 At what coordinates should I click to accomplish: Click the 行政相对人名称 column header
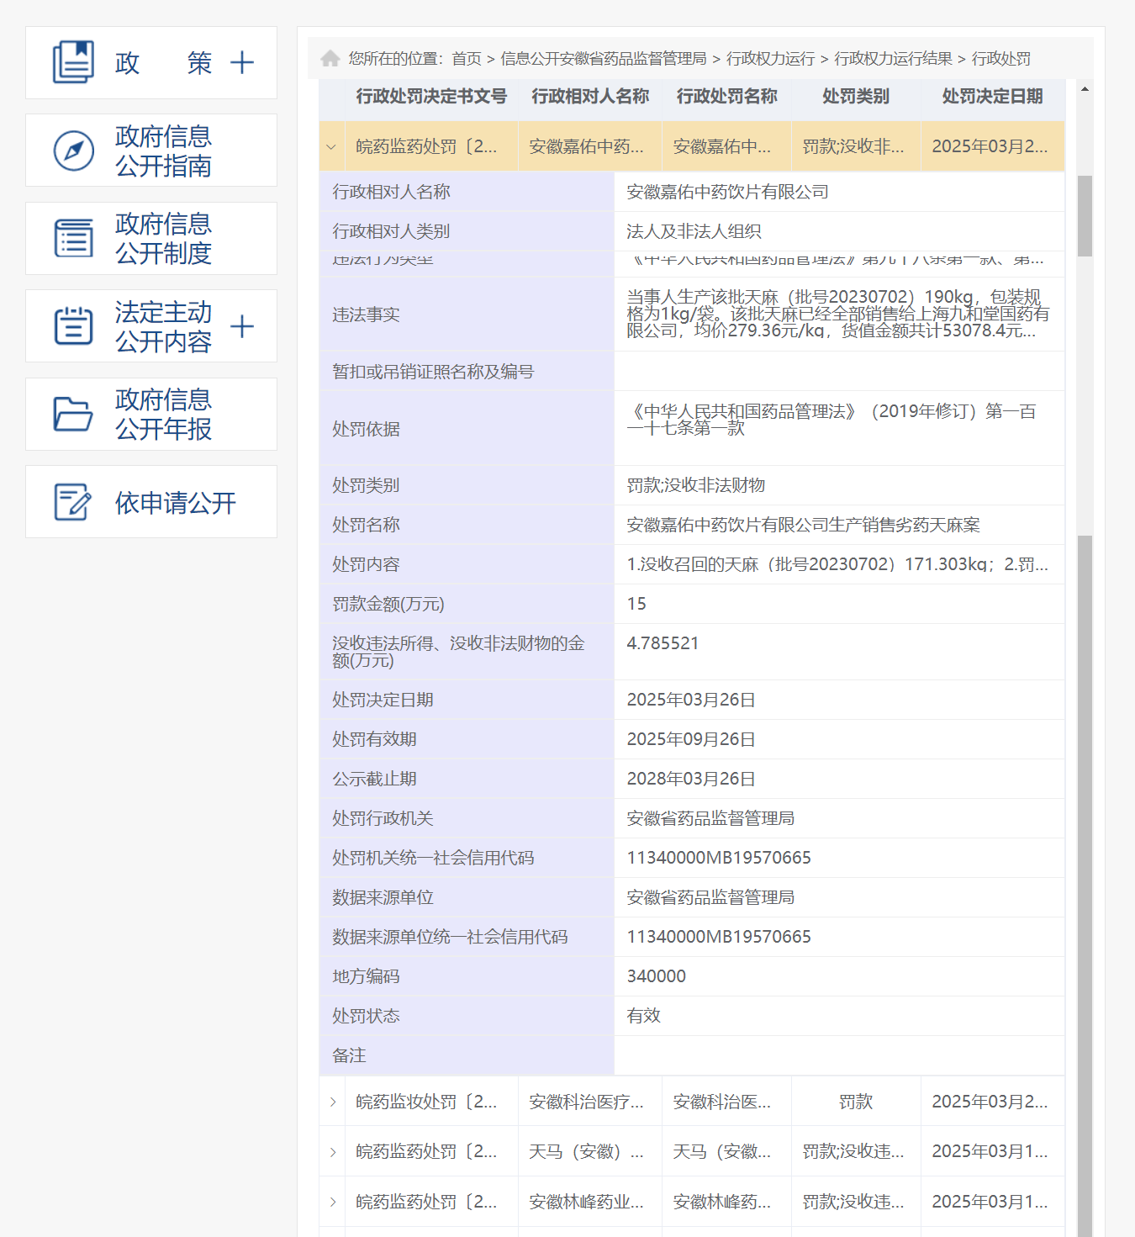click(590, 97)
